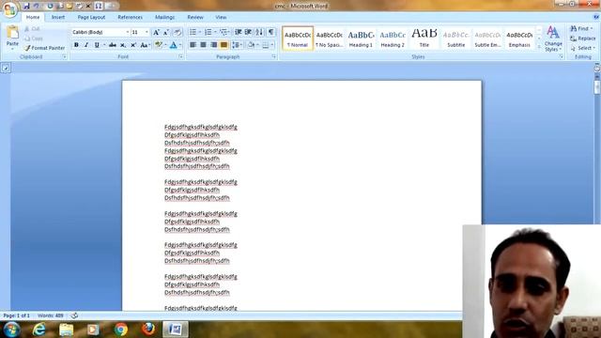The image size is (601, 338).
Task: Go to the Review tab
Action: click(x=195, y=17)
